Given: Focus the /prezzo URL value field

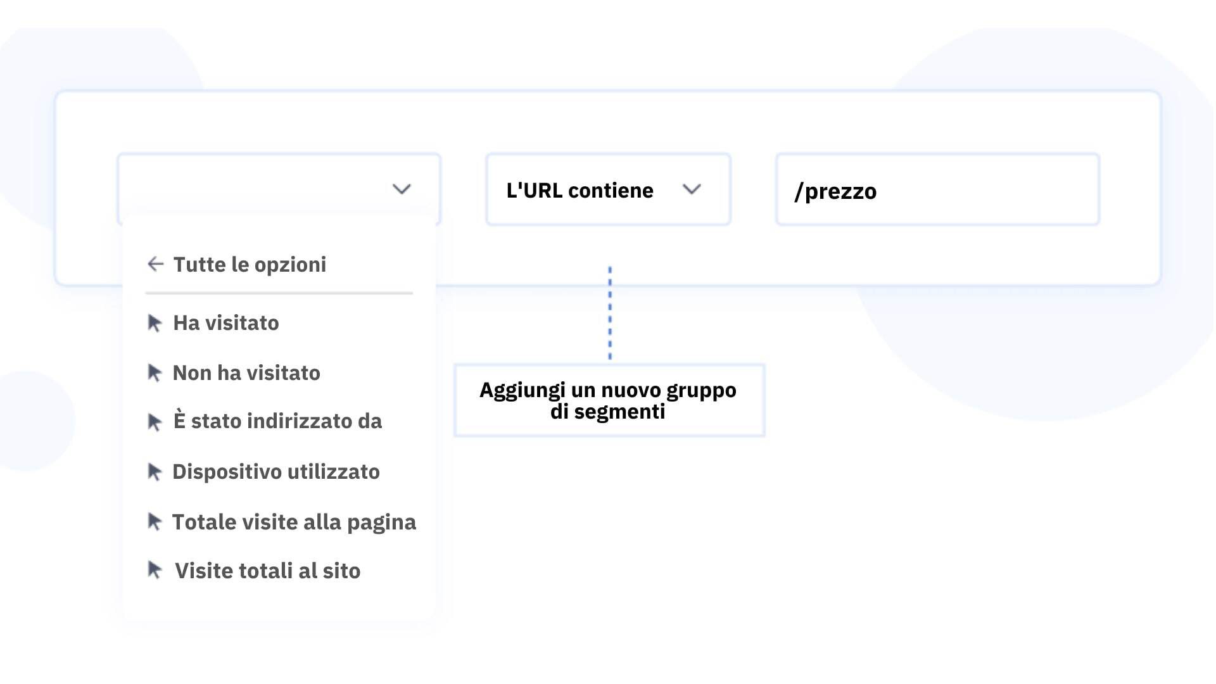Looking at the screenshot, I should coord(937,190).
